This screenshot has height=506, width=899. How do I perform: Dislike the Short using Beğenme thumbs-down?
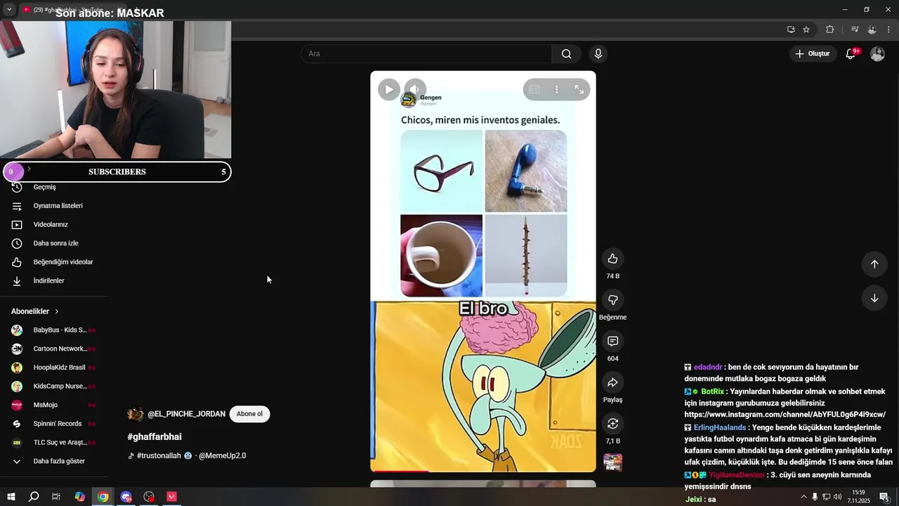pos(612,300)
